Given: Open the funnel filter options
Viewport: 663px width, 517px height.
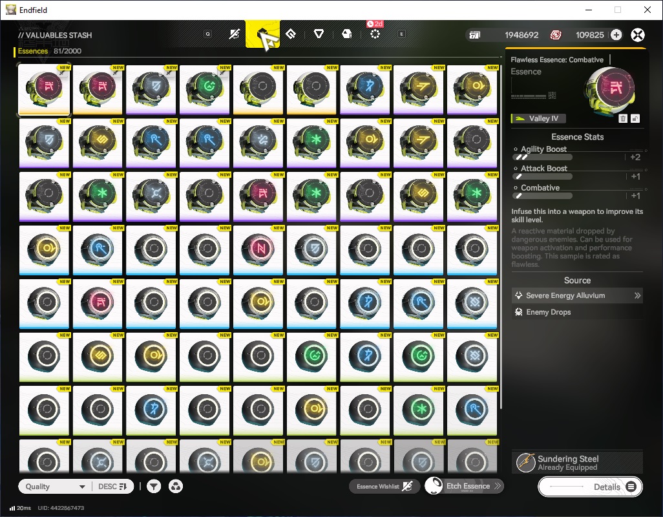Looking at the screenshot, I should (x=154, y=487).
